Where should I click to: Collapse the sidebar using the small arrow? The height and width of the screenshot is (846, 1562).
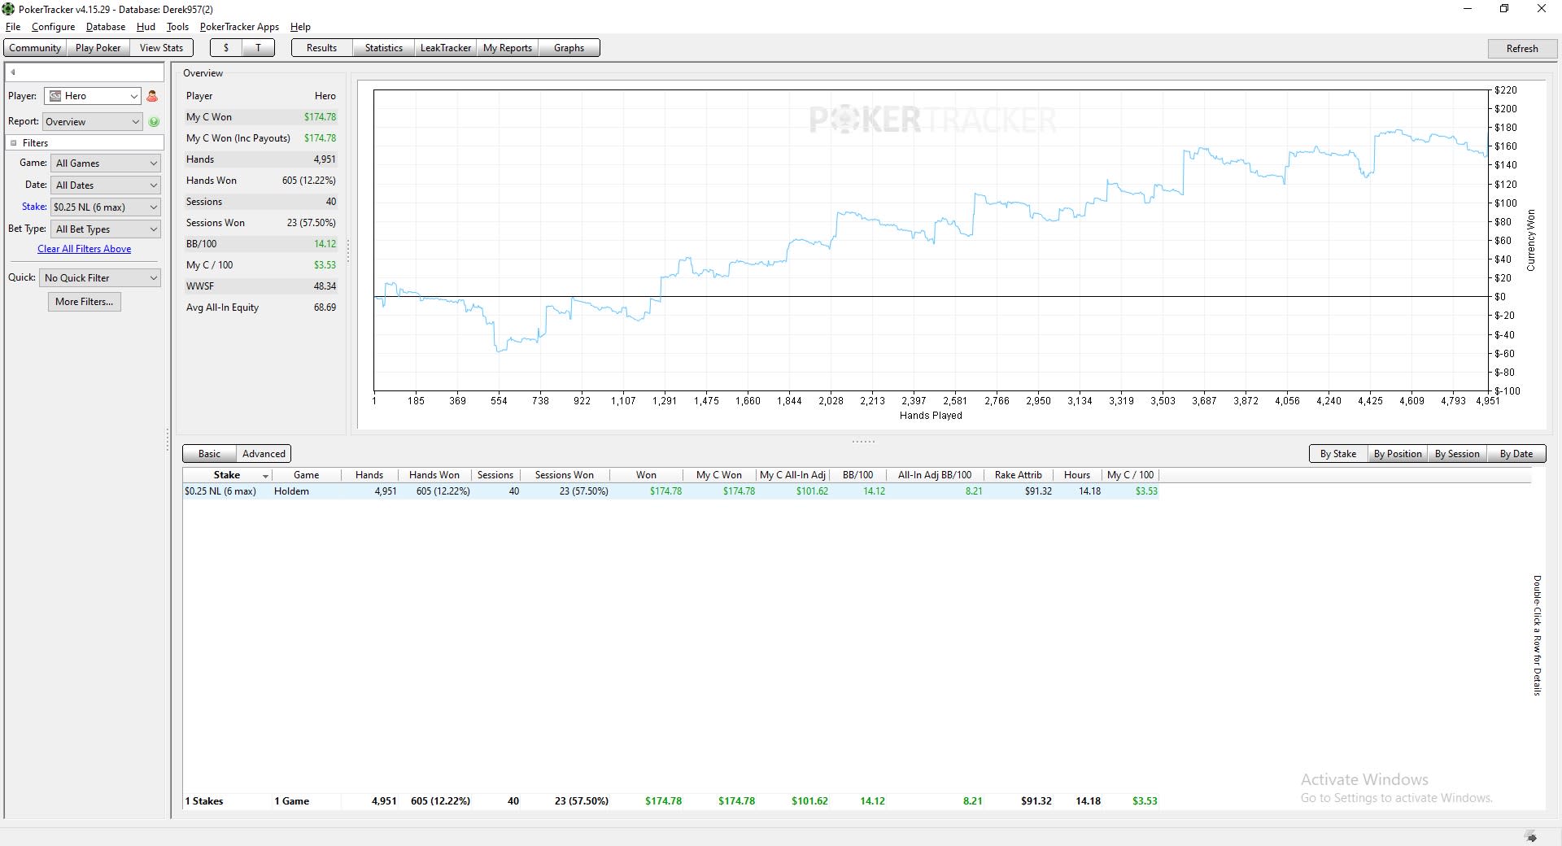[x=13, y=72]
